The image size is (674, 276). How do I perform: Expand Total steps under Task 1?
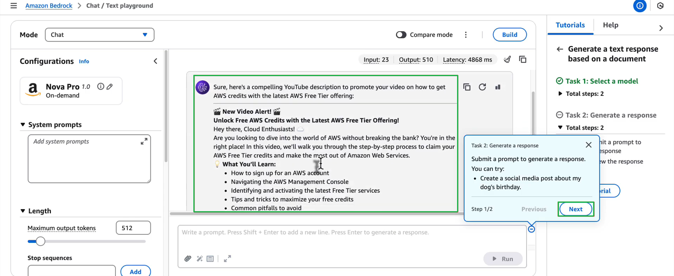click(560, 94)
